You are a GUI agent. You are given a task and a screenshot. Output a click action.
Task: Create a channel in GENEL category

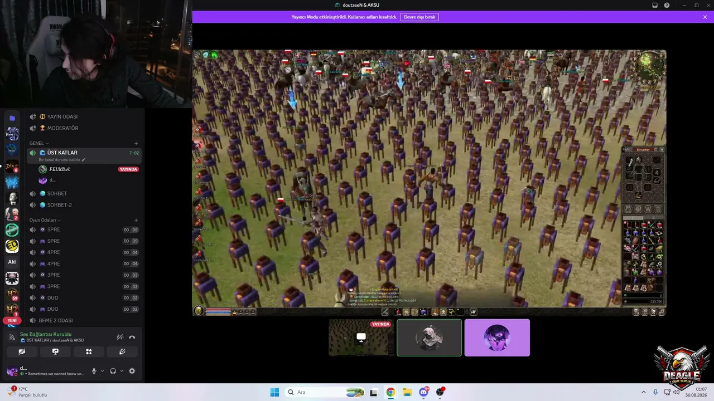[136, 143]
